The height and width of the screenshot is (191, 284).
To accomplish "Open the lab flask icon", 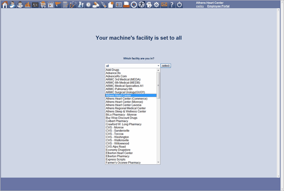I will [x=81, y=4].
